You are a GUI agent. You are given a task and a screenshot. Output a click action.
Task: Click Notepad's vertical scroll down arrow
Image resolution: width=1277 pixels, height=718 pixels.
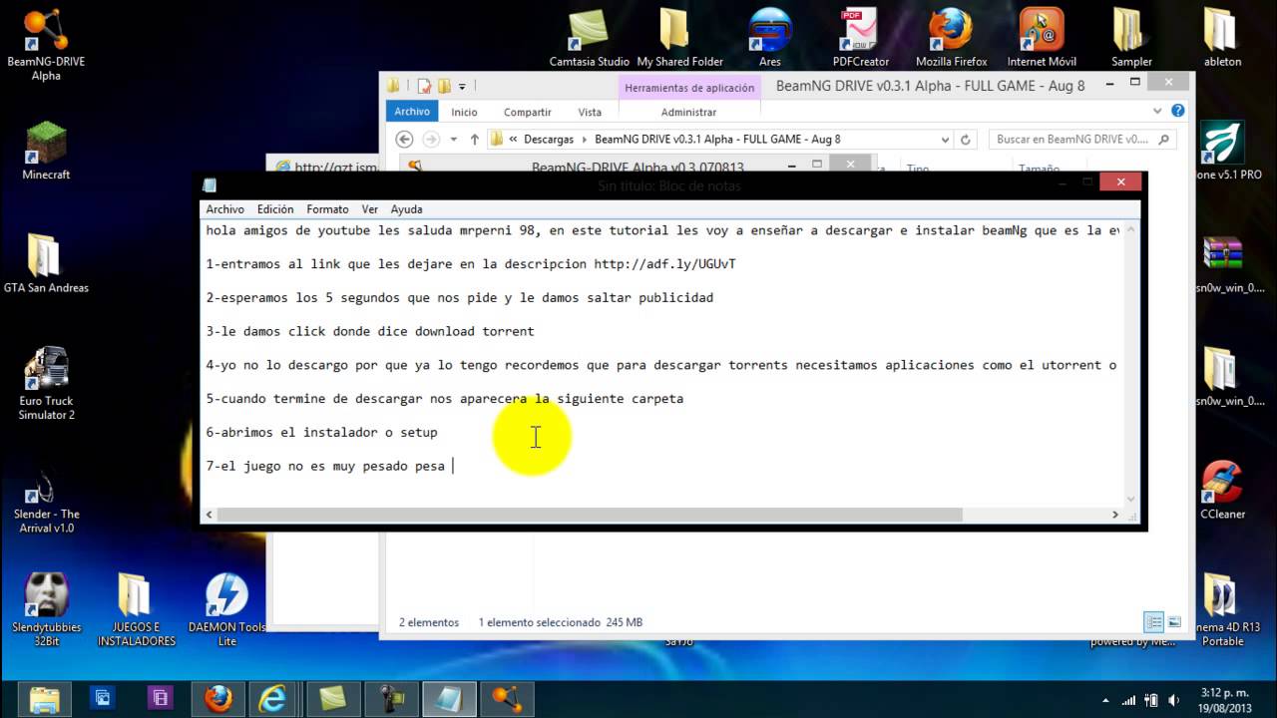[1131, 499]
